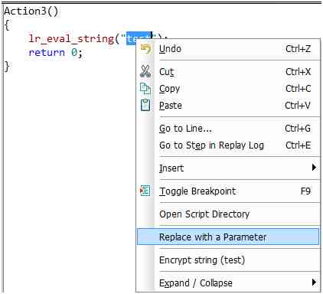Click the Paste clipboard icon
Image resolution: width=323 pixels, height=294 pixels.
click(x=145, y=105)
